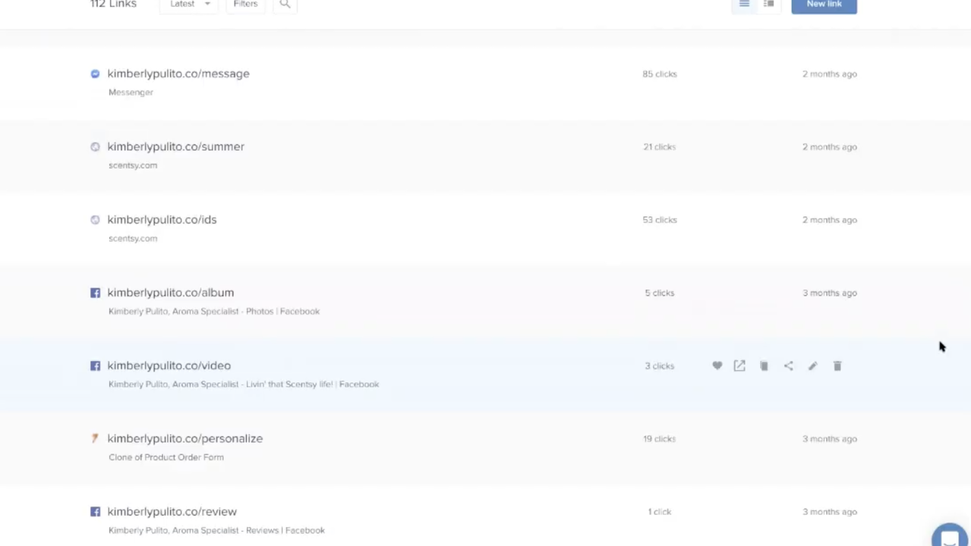Click the kimberlypulito.co/personalize link

click(x=184, y=438)
